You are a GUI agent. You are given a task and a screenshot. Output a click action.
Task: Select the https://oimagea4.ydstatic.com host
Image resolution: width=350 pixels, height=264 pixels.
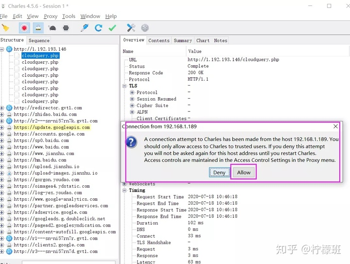52,186
